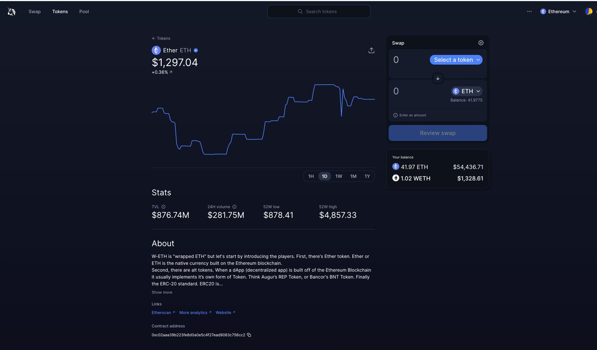The height and width of the screenshot is (350, 597).
Task: Click the $281.75M volume value
Action: [x=226, y=215]
